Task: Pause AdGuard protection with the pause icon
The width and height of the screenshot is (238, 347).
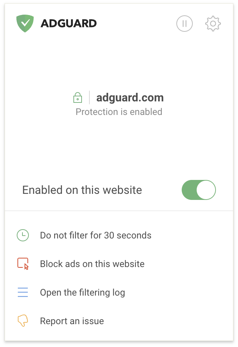Action: point(185,24)
